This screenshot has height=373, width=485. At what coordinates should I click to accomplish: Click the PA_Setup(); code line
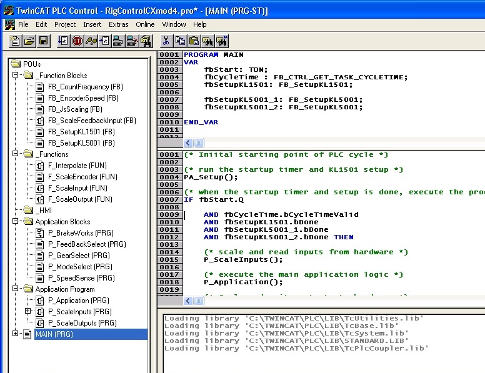[x=211, y=177]
